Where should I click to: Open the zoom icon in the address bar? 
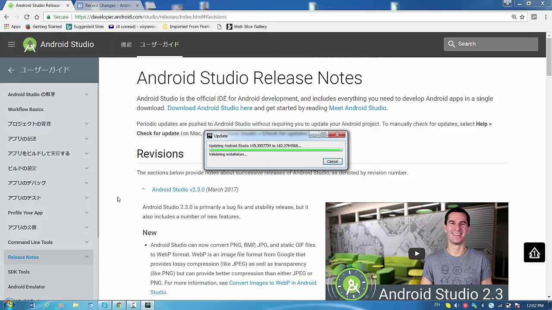pyautogui.click(x=514, y=17)
